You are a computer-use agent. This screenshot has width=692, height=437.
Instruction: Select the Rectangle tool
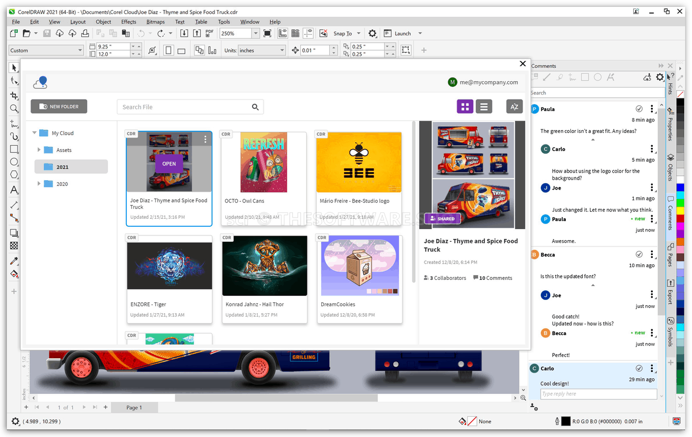tap(14, 150)
